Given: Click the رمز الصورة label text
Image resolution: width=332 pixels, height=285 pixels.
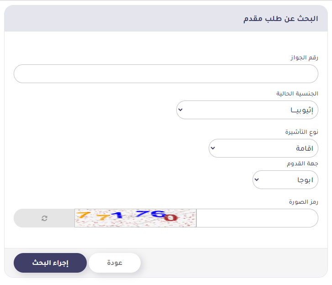Looking at the screenshot, I should click(x=303, y=202).
